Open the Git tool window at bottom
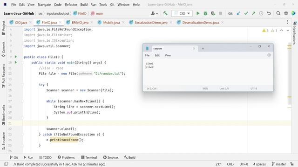 coord(14,157)
